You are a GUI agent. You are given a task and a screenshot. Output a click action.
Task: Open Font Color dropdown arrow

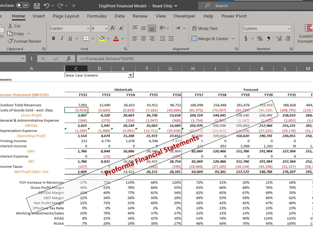(122, 39)
